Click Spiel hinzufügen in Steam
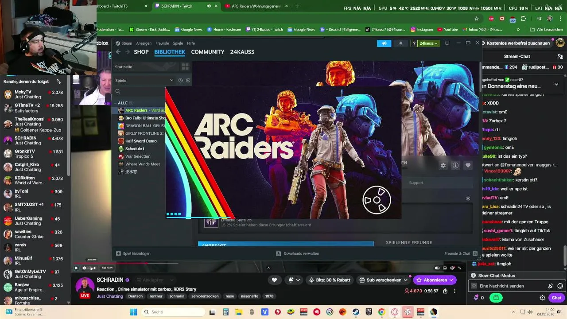Screen dimensions: 567x319 coord(133,253)
